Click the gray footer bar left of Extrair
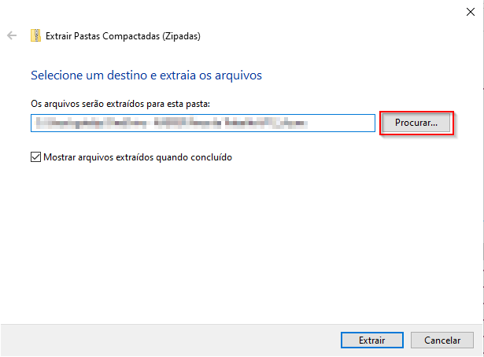Screen dimensions: 484x357 pyautogui.click(x=170, y=340)
